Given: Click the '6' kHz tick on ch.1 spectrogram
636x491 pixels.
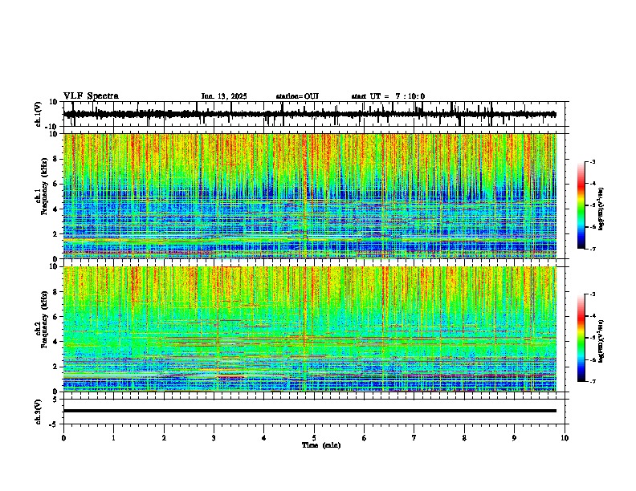Looking at the screenshot, I should click(x=55, y=185).
